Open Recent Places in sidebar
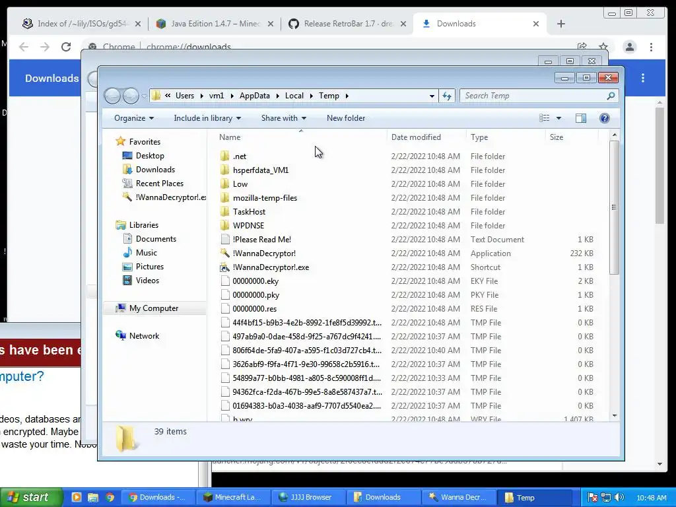Viewport: 676px width, 507px height. pyautogui.click(x=159, y=184)
